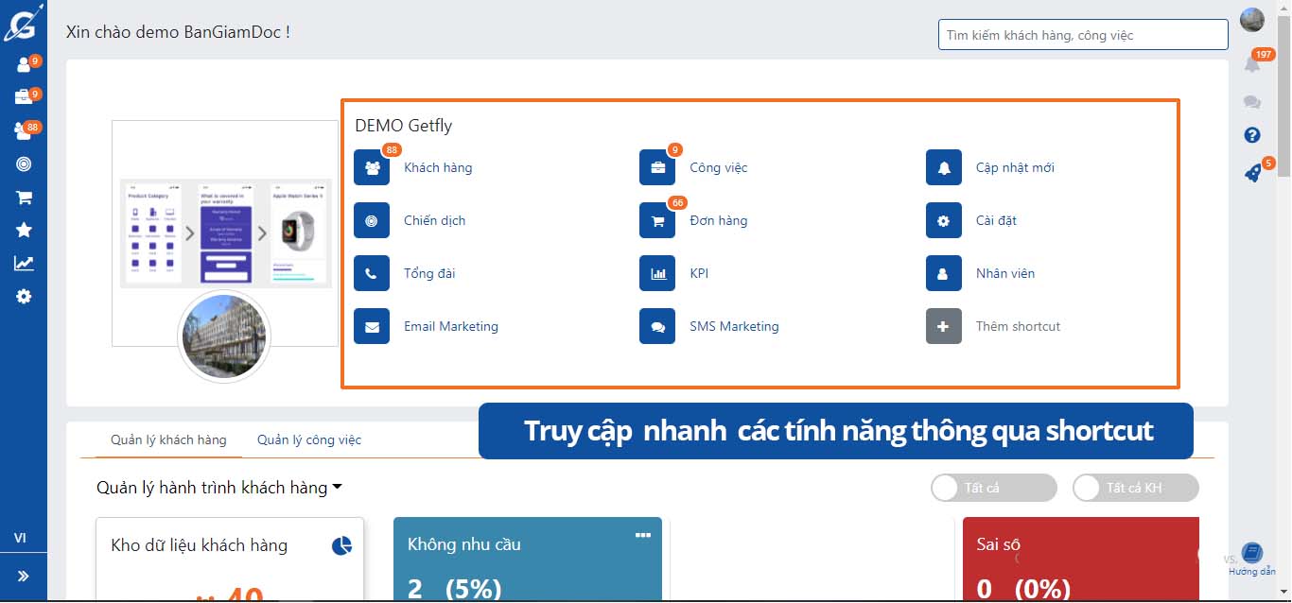Open sidebar line chart reports icon
Image resolution: width=1292 pixels, height=603 pixels.
24,264
